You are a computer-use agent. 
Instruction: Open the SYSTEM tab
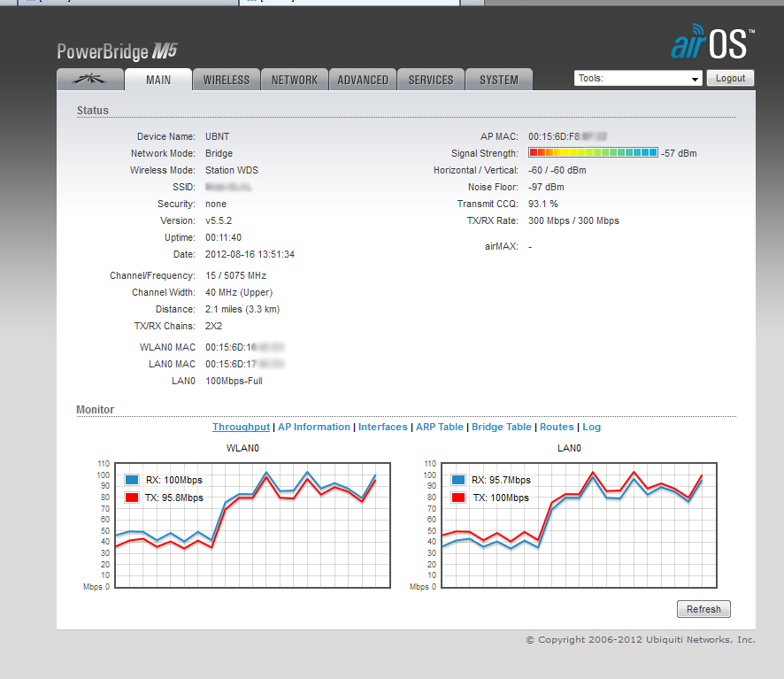click(x=499, y=80)
